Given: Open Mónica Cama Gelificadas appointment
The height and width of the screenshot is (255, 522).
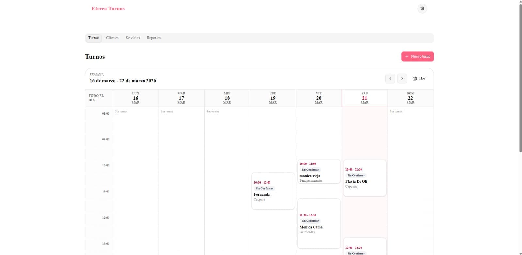Looking at the screenshot, I should [x=318, y=227].
